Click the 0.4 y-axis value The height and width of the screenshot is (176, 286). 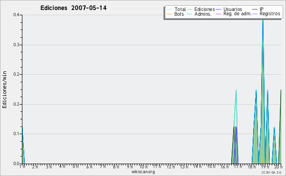(16, 15)
